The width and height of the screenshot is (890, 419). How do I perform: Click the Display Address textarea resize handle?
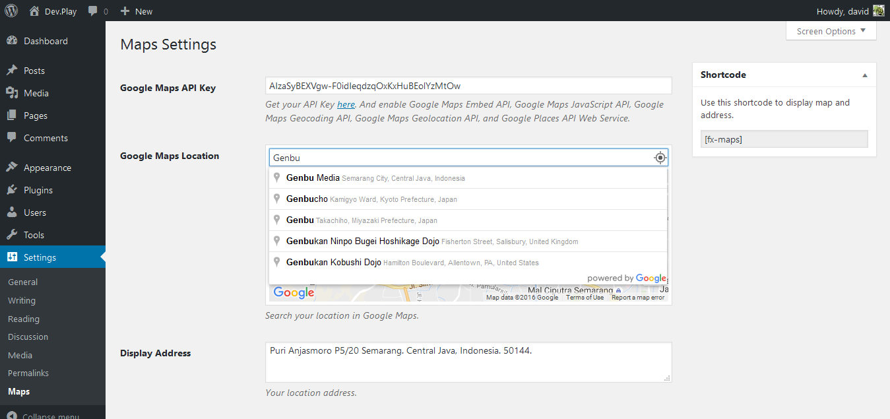coord(667,378)
